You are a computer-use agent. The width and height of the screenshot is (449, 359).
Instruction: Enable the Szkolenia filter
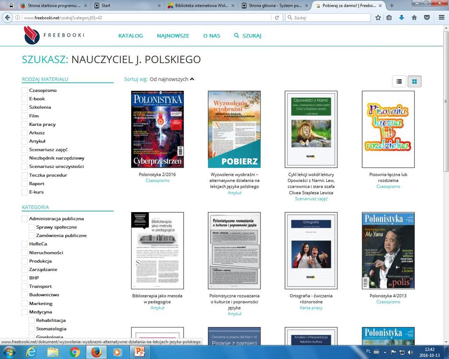pyautogui.click(x=25, y=107)
